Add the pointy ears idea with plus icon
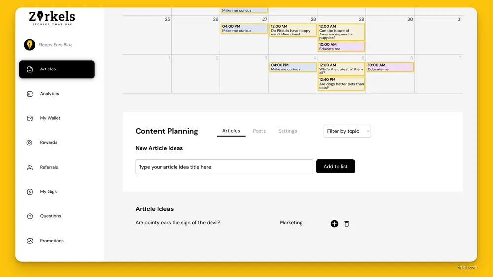Image resolution: width=493 pixels, height=277 pixels. click(x=334, y=224)
